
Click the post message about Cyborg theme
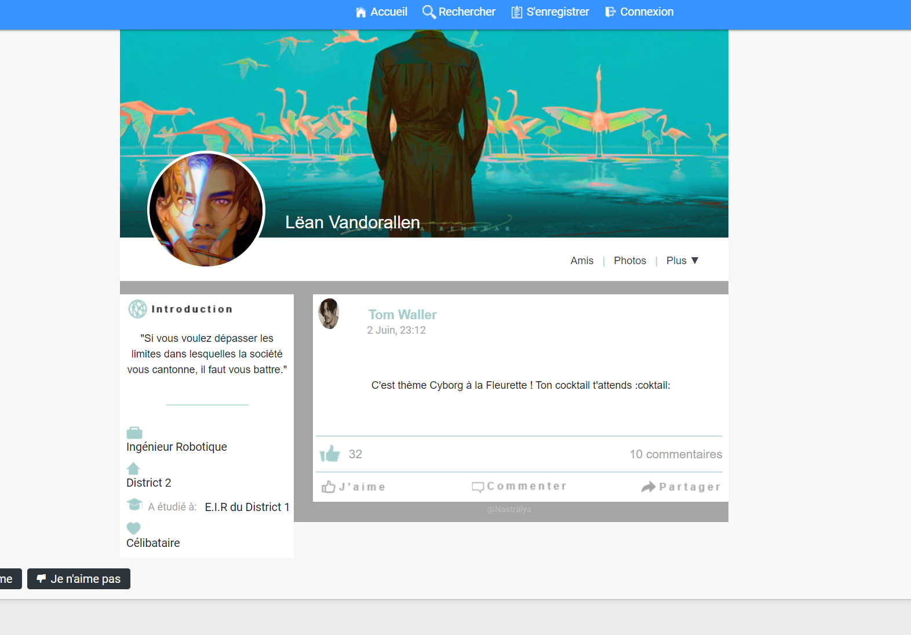click(520, 385)
